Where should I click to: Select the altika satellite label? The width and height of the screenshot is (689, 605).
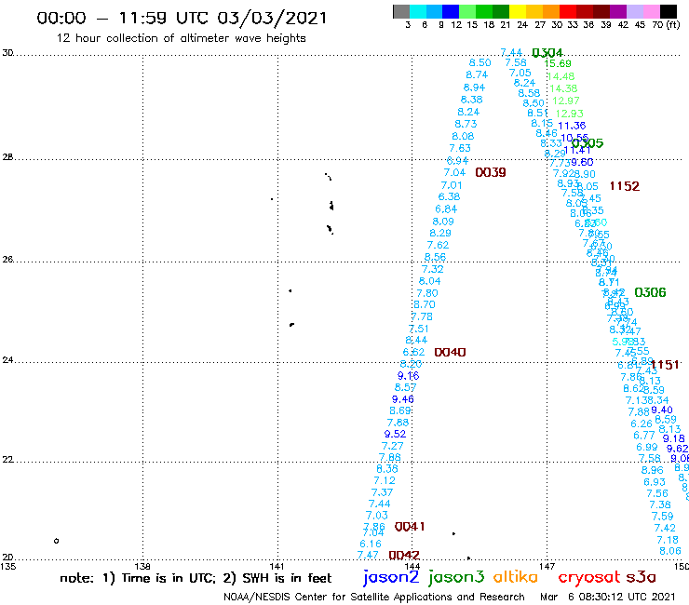click(x=515, y=577)
